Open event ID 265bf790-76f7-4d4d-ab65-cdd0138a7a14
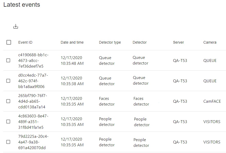The height and width of the screenshot is (153, 226). tap(32, 101)
